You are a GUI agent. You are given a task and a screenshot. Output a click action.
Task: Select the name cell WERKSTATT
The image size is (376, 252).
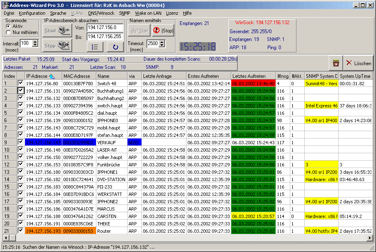[x=112, y=194]
